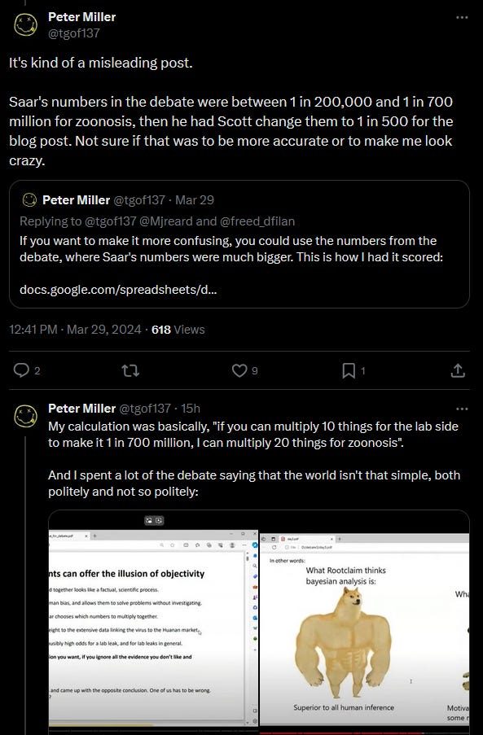The width and height of the screenshot is (483, 735).
Task: Open more options on the 15h reply
Action: [x=462, y=409]
